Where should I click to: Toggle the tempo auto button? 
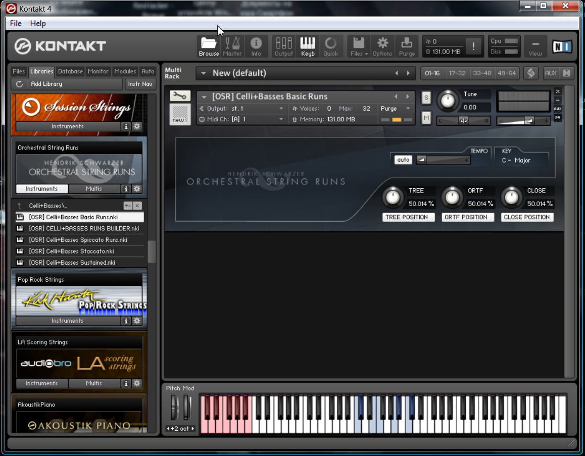coord(403,160)
